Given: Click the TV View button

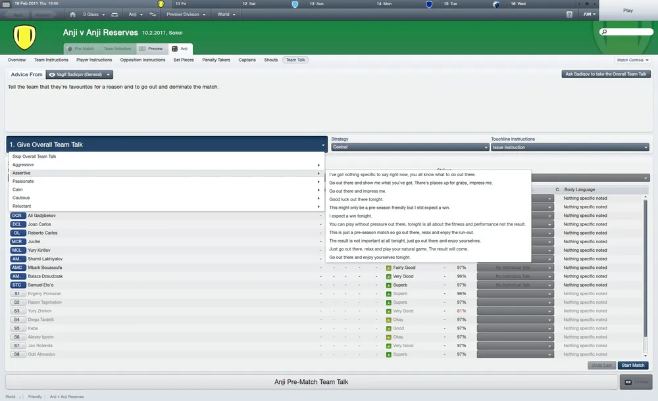Looking at the screenshot, I should coord(636,382).
